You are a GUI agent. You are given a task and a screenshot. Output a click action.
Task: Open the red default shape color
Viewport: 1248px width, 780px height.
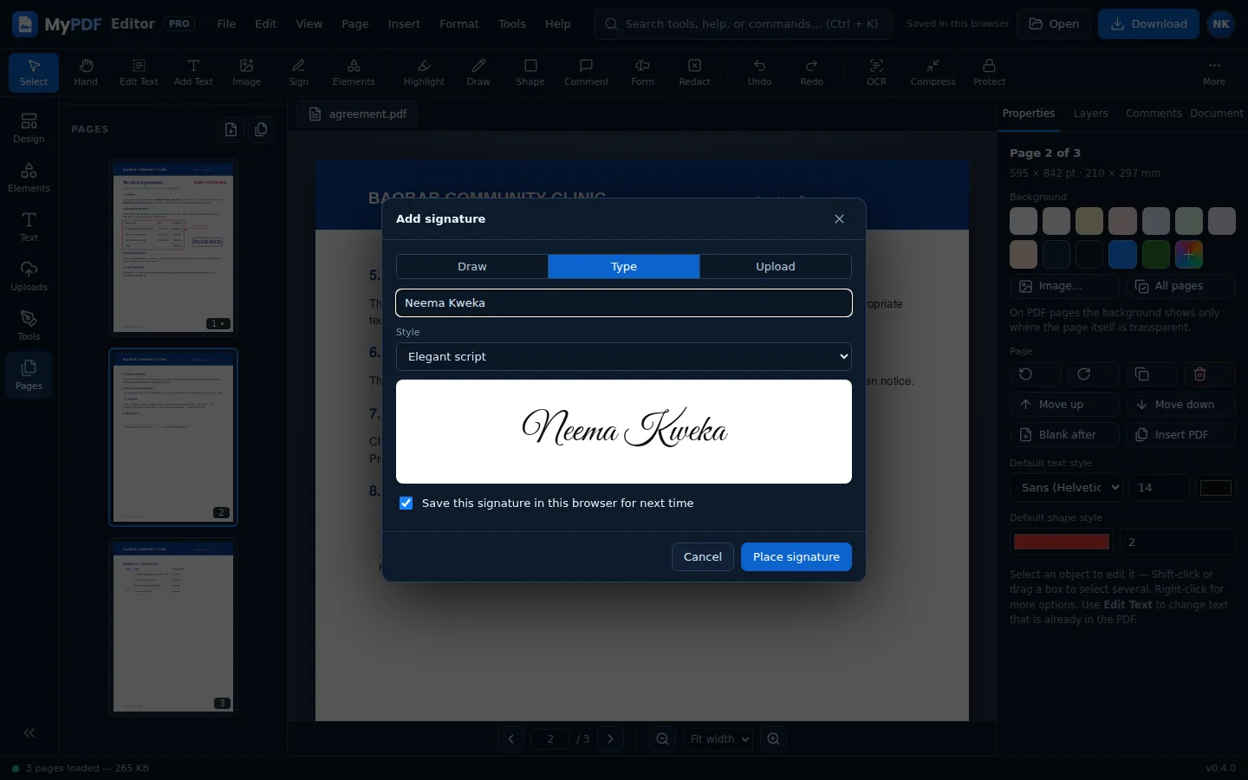(x=1062, y=543)
